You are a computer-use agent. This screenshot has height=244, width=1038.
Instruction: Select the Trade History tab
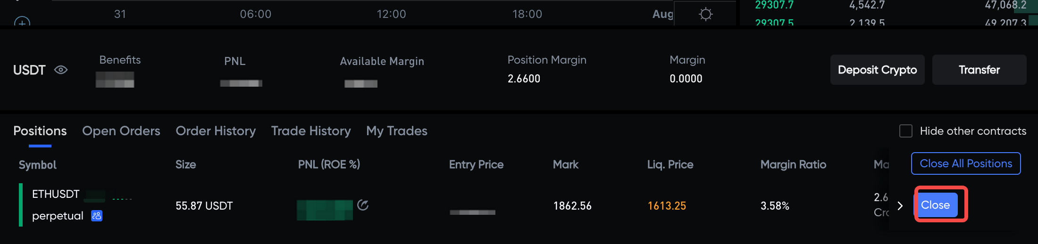point(311,131)
